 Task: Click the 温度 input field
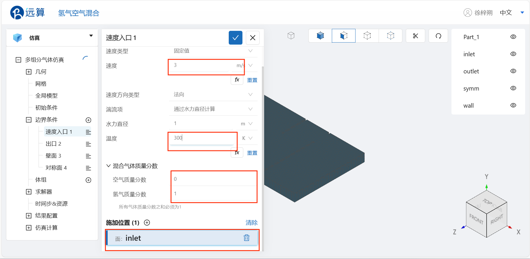click(x=202, y=138)
